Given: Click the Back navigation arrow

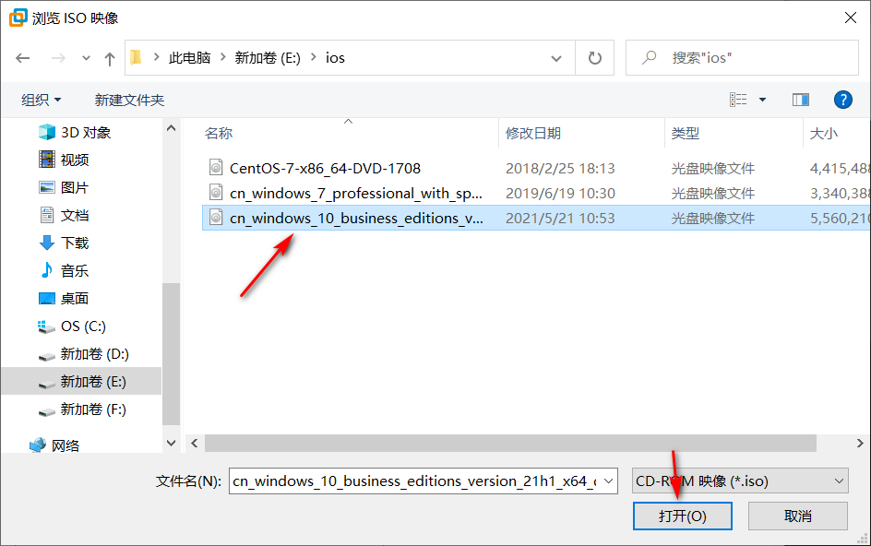Looking at the screenshot, I should coord(23,58).
